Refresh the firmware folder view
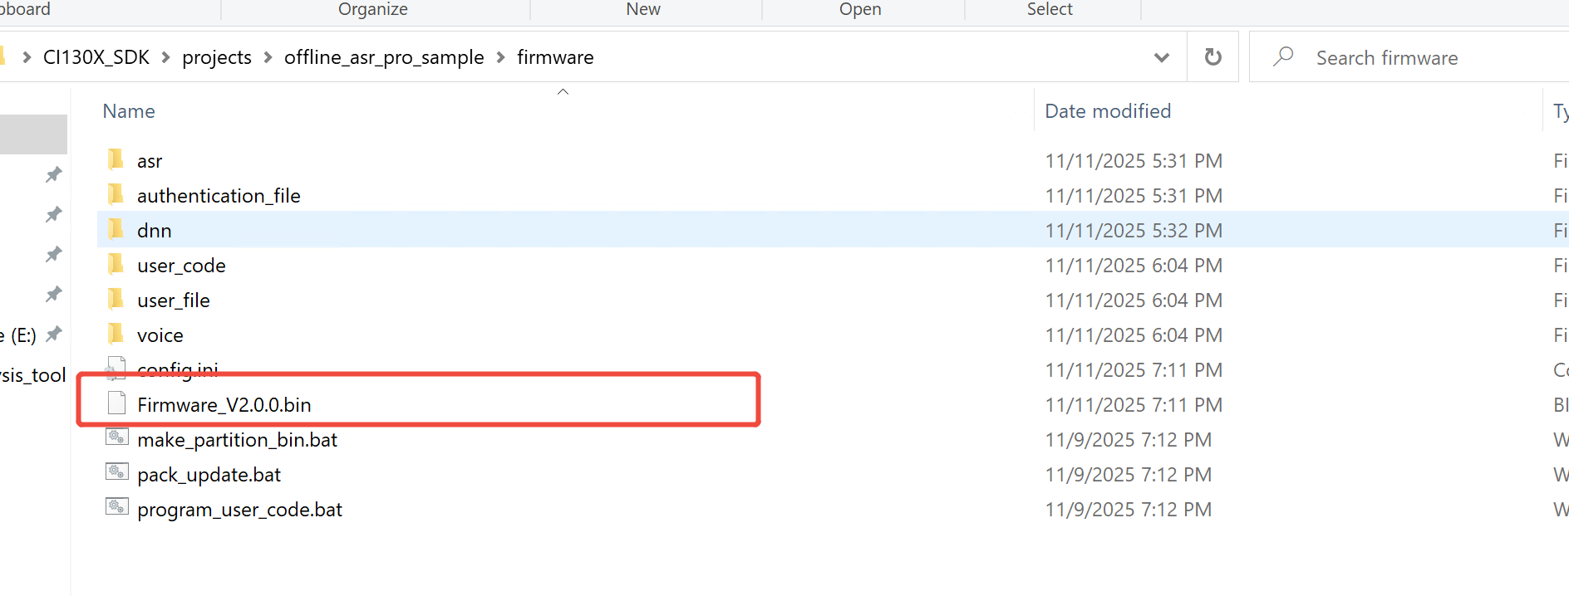The height and width of the screenshot is (596, 1569). click(1212, 57)
